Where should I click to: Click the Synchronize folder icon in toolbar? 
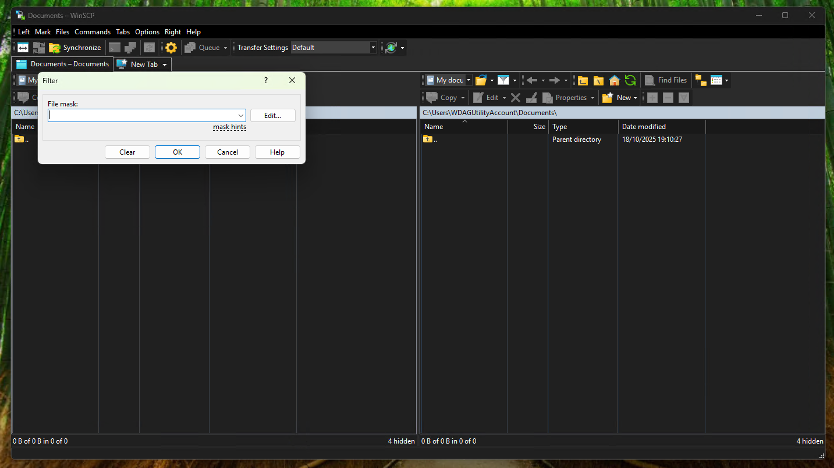click(x=55, y=48)
